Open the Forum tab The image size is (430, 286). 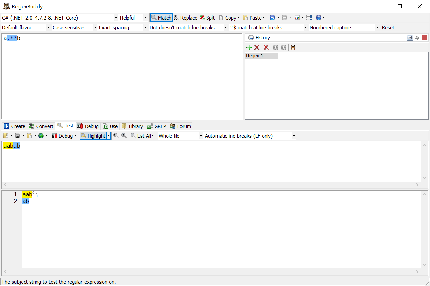180,126
